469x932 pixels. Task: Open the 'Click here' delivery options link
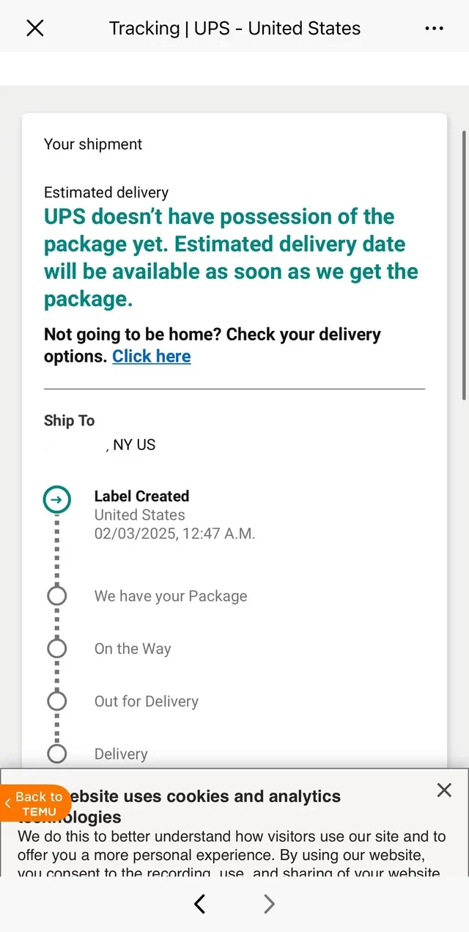(x=152, y=357)
